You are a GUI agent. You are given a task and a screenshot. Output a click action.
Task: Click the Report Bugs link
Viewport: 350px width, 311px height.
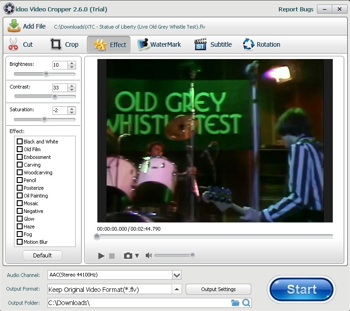click(296, 9)
